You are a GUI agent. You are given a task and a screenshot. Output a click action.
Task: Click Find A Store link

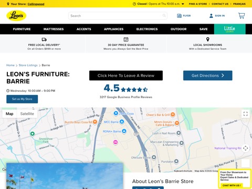(x=198, y=4)
